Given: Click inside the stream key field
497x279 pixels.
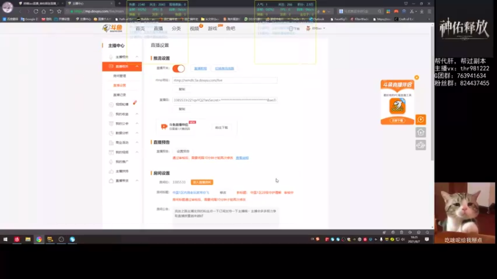Looking at the screenshot, I should tap(225, 100).
